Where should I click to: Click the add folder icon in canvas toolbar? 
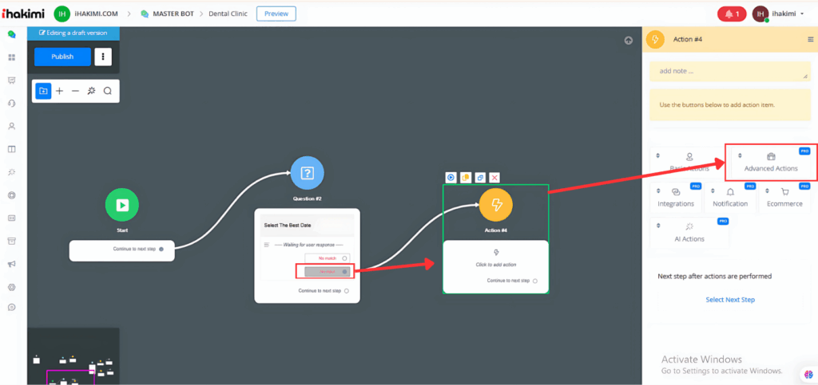[x=43, y=91]
